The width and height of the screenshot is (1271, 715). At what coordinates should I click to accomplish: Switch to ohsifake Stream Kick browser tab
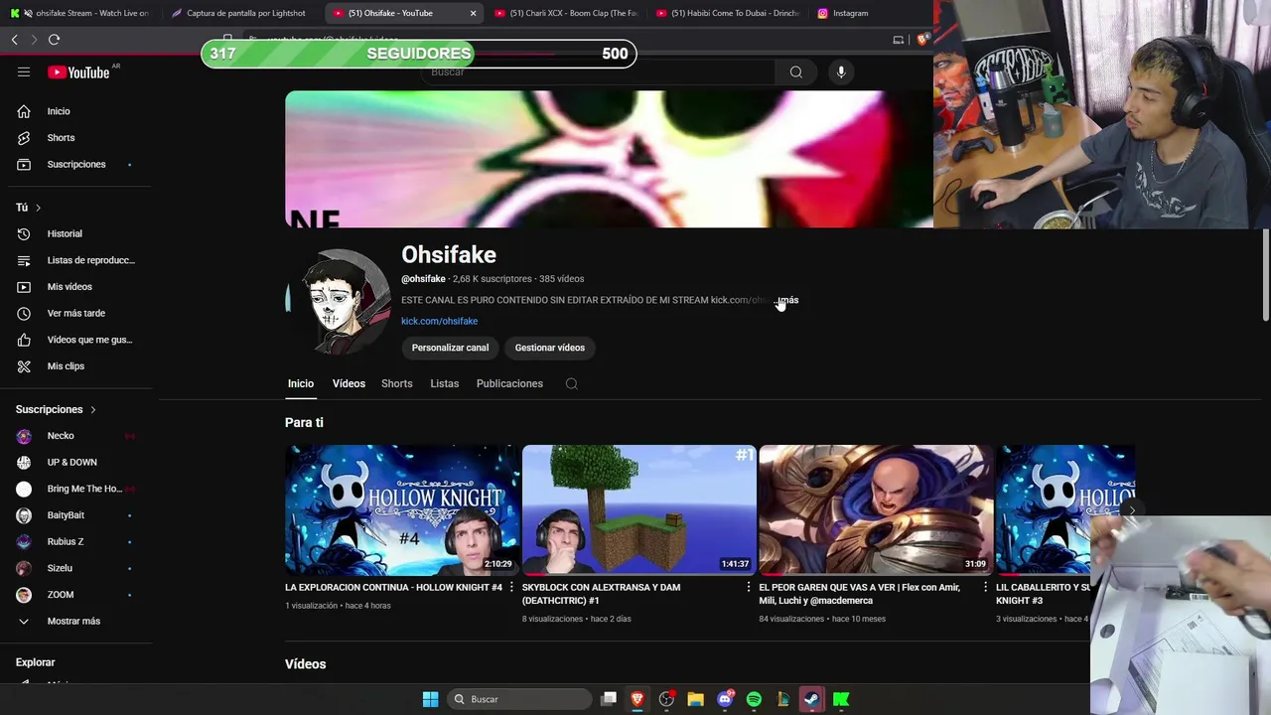click(79, 13)
